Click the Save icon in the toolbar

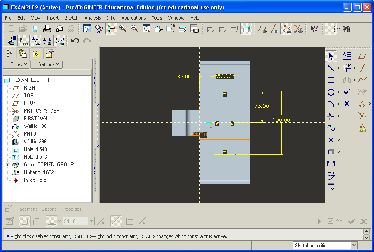[x=35, y=29]
